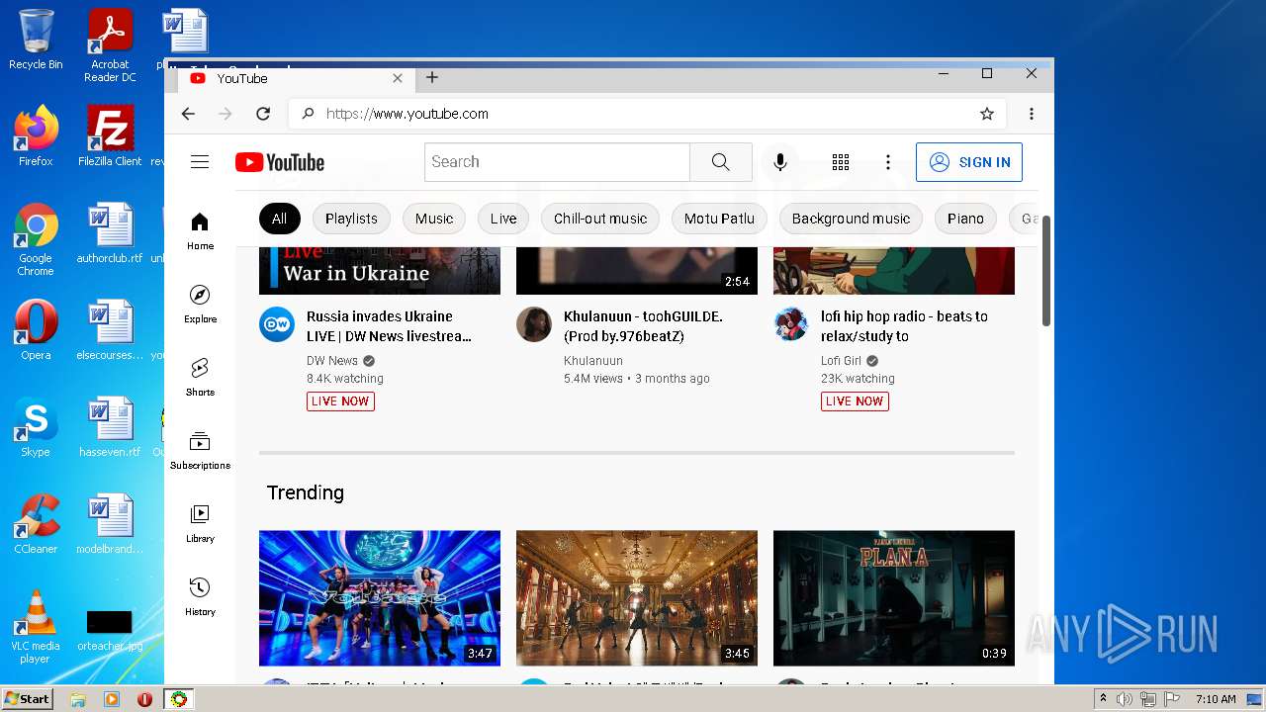Select the YouTube browser tab
1266x712 pixels.
[297, 78]
